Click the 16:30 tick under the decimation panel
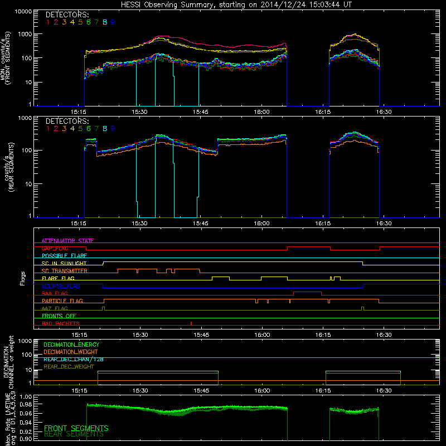Viewport: 446px width, 446px height. click(x=384, y=391)
